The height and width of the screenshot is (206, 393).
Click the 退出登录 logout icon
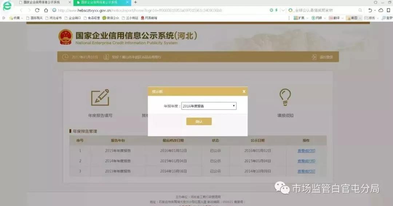click(x=314, y=57)
